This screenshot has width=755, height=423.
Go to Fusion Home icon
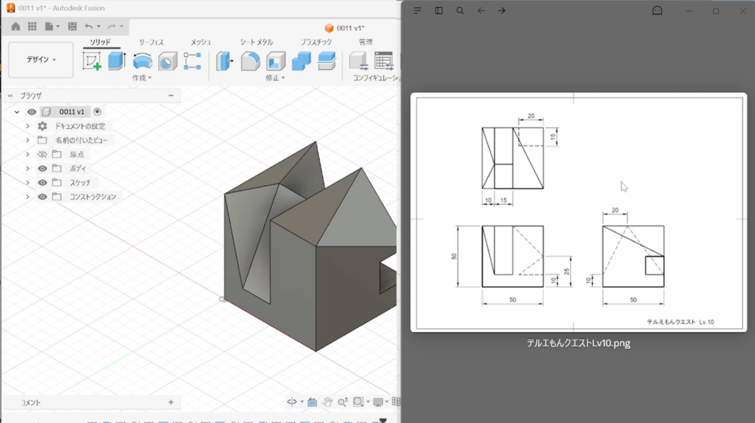16,27
